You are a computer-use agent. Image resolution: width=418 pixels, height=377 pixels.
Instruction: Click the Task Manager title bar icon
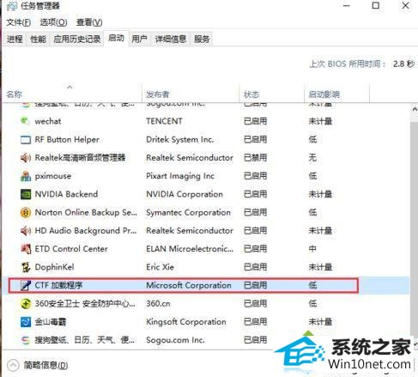click(12, 6)
